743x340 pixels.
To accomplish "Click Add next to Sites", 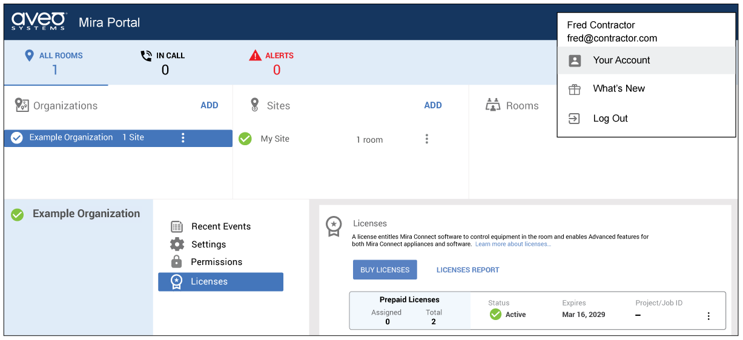I will click(x=432, y=105).
